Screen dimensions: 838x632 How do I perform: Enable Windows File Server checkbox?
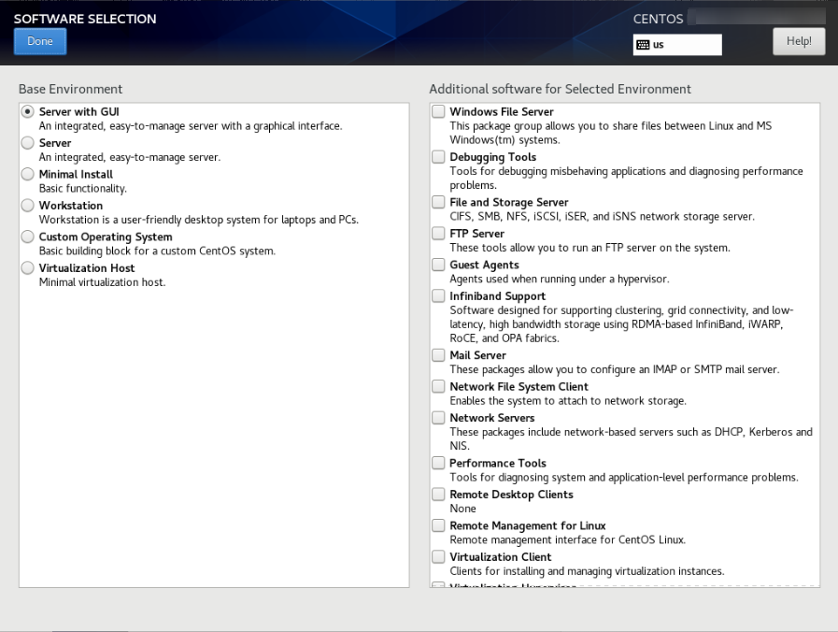(x=438, y=111)
